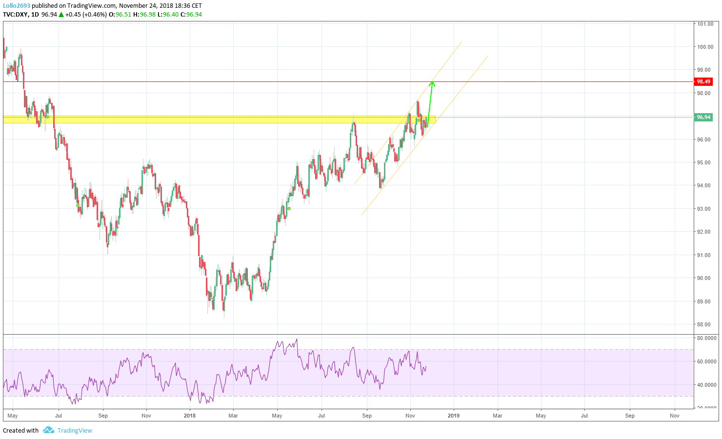Click the TVC:DXY symbol label
The height and width of the screenshot is (439, 722).
click(15, 14)
